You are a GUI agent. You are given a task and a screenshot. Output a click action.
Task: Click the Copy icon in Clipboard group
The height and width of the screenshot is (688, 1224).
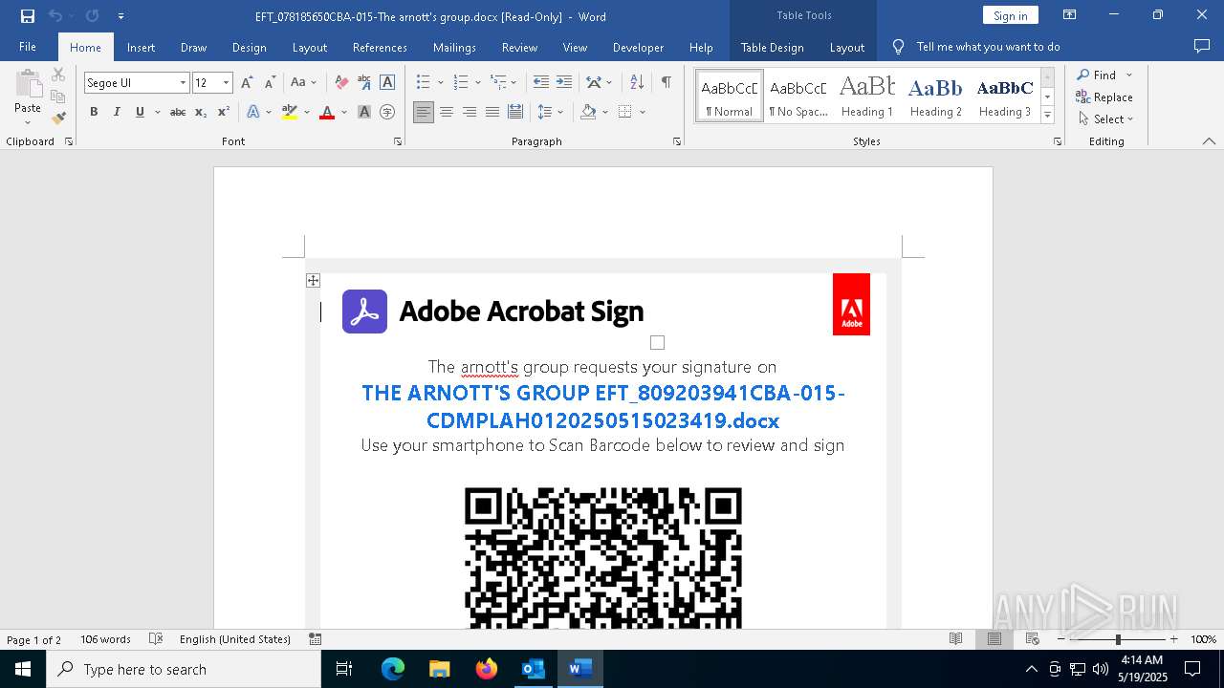[58, 97]
